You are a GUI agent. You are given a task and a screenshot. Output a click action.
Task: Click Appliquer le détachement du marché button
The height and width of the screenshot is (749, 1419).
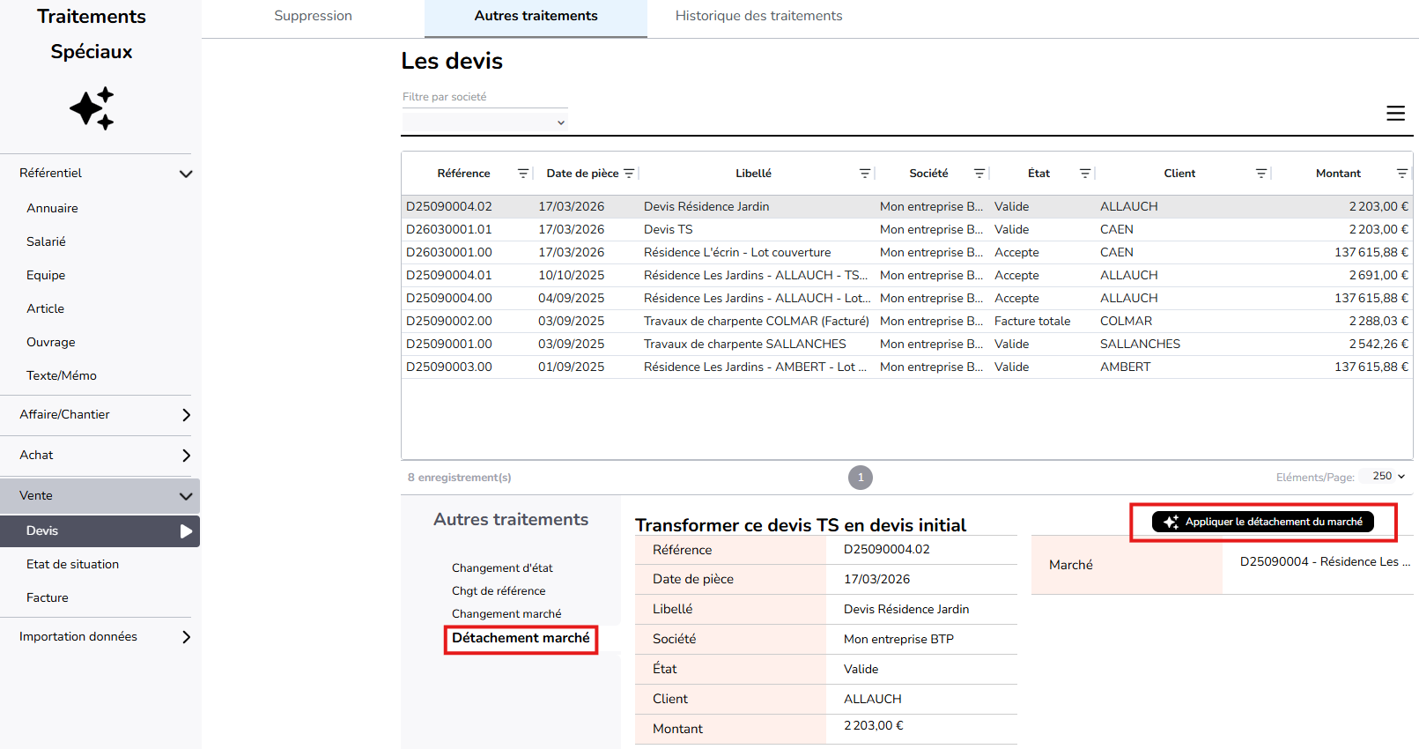click(x=1262, y=522)
